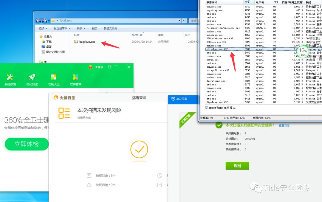Click the CPU 使用率: 12% status entry
The image size is (322, 202).
coord(234,118)
